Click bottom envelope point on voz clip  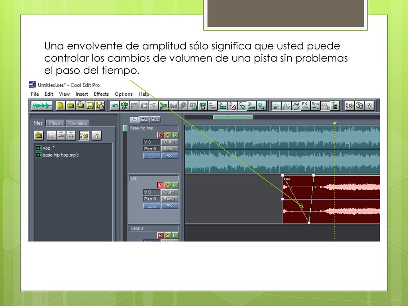(x=309, y=223)
